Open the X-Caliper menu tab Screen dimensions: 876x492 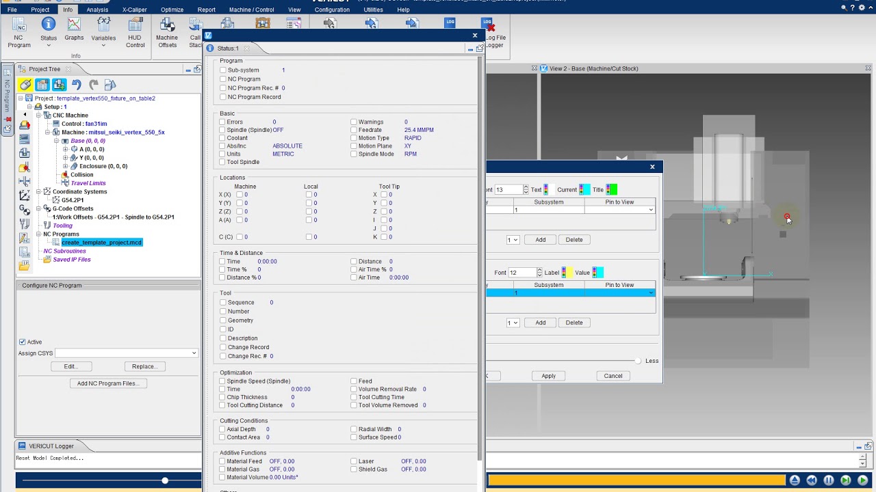134,10
